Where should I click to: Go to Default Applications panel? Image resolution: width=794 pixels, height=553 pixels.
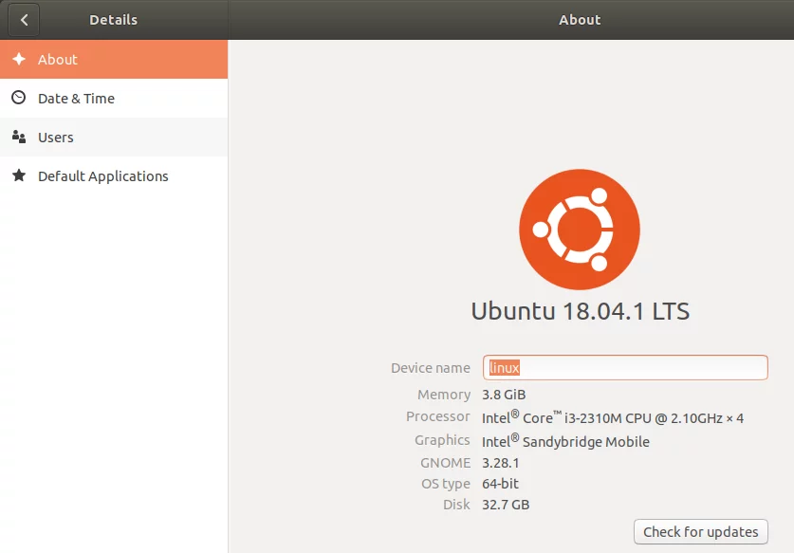(114, 176)
